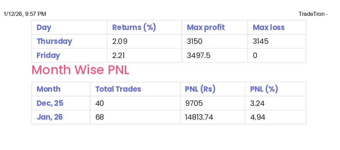Click the Day column header

[x=44, y=27]
